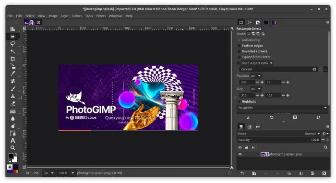
Task: Switch to the Device Status tab
Action: click(x=250, y=22)
